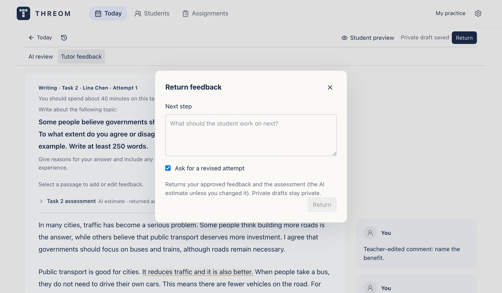
Task: Switch to the AI review tab
Action: pyautogui.click(x=41, y=56)
